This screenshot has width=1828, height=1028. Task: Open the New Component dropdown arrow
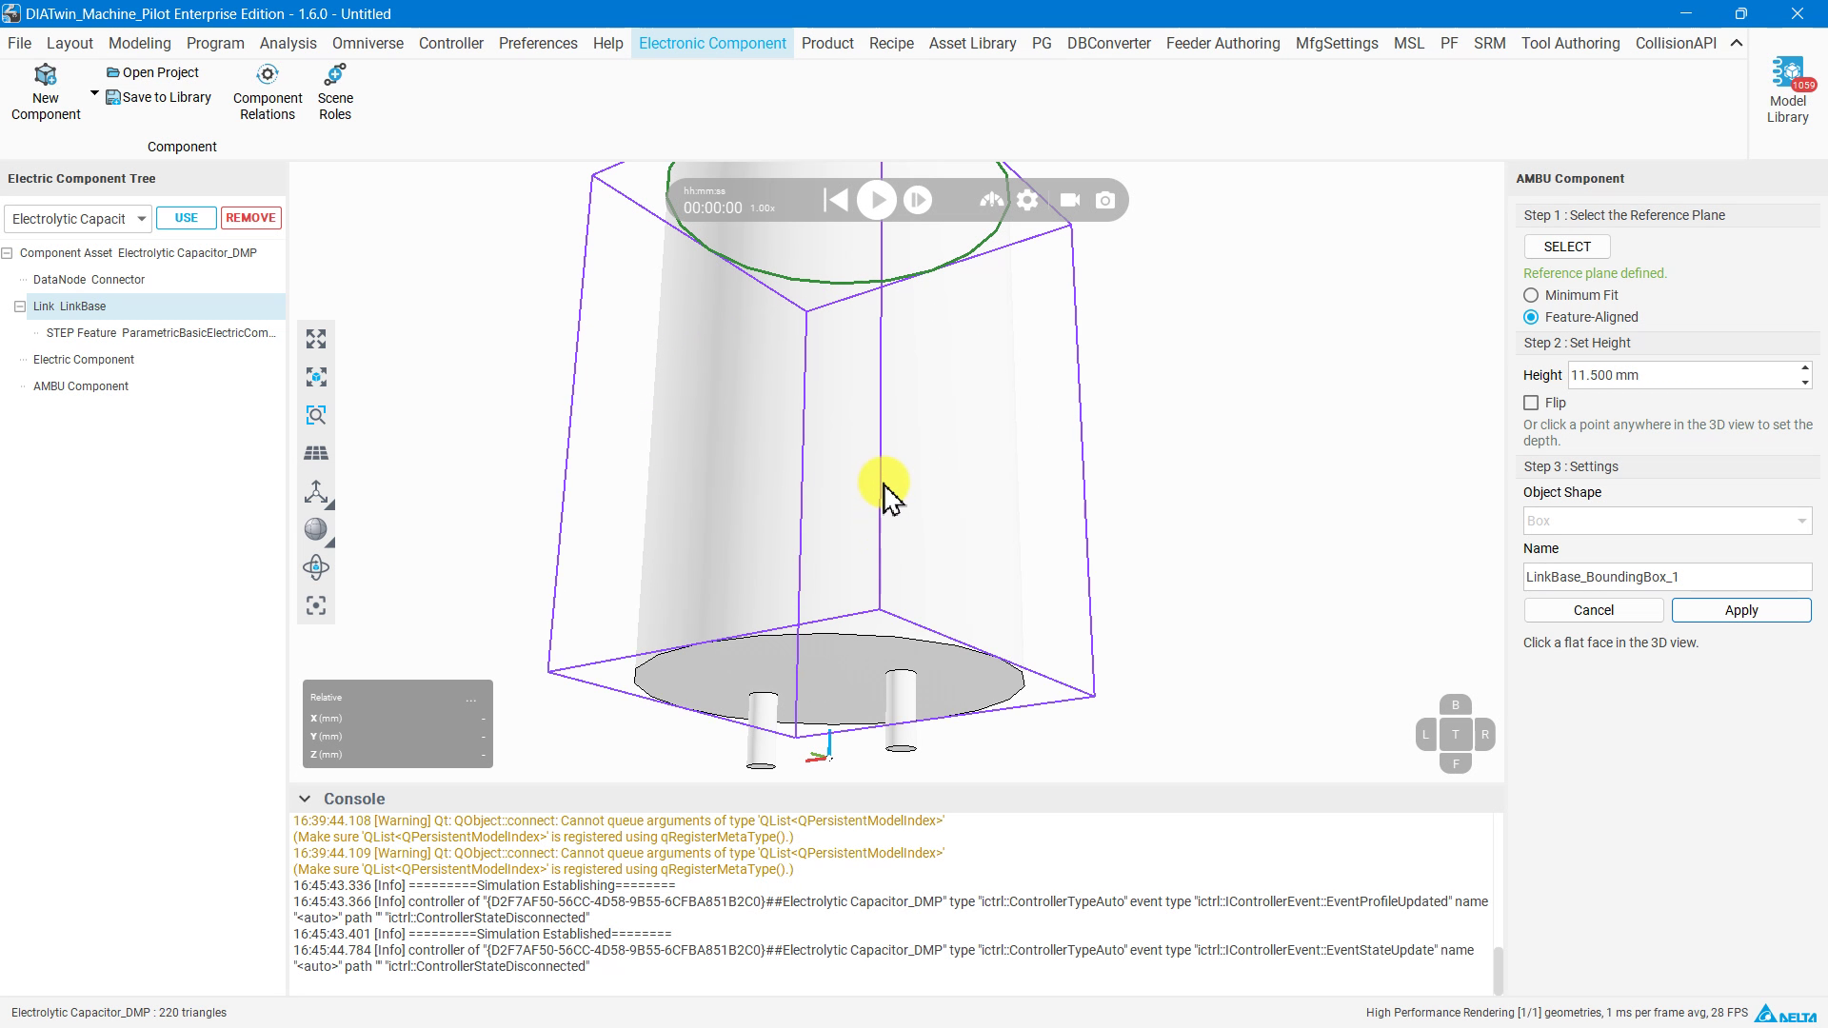click(94, 93)
